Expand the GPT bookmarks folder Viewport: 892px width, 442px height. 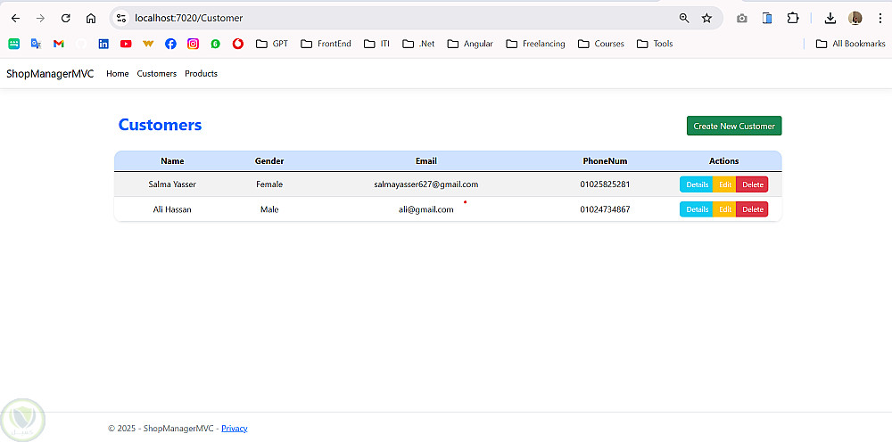[x=272, y=44]
